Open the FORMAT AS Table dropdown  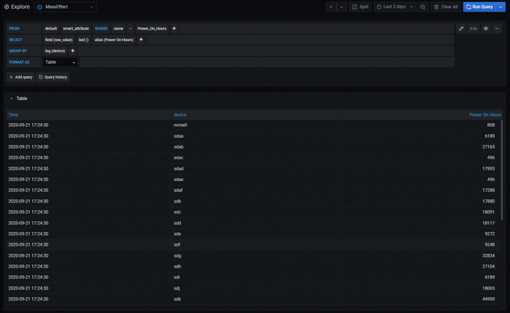[60, 62]
